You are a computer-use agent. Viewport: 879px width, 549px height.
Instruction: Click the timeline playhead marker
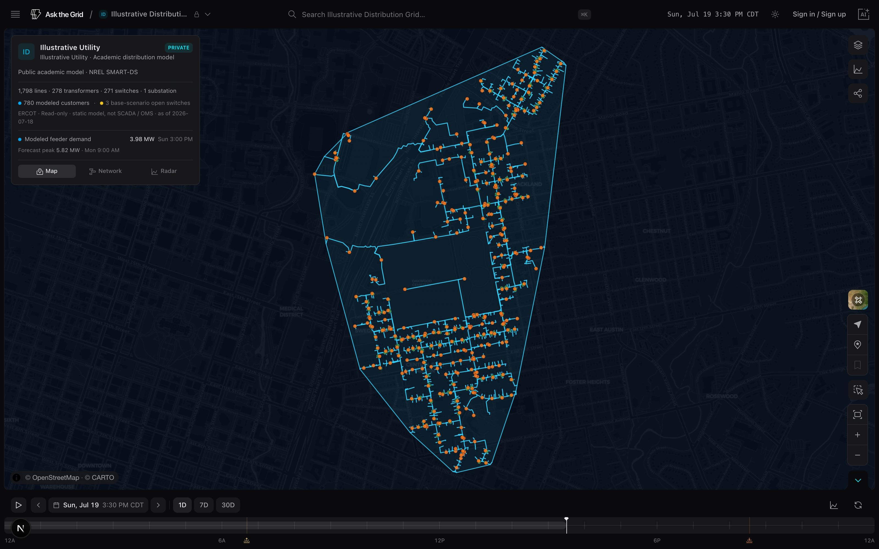566,520
